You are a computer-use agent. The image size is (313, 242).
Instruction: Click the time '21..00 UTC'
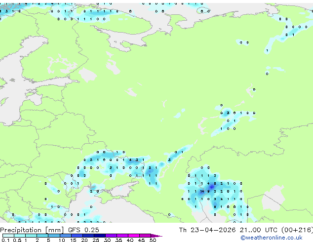coord(259,230)
